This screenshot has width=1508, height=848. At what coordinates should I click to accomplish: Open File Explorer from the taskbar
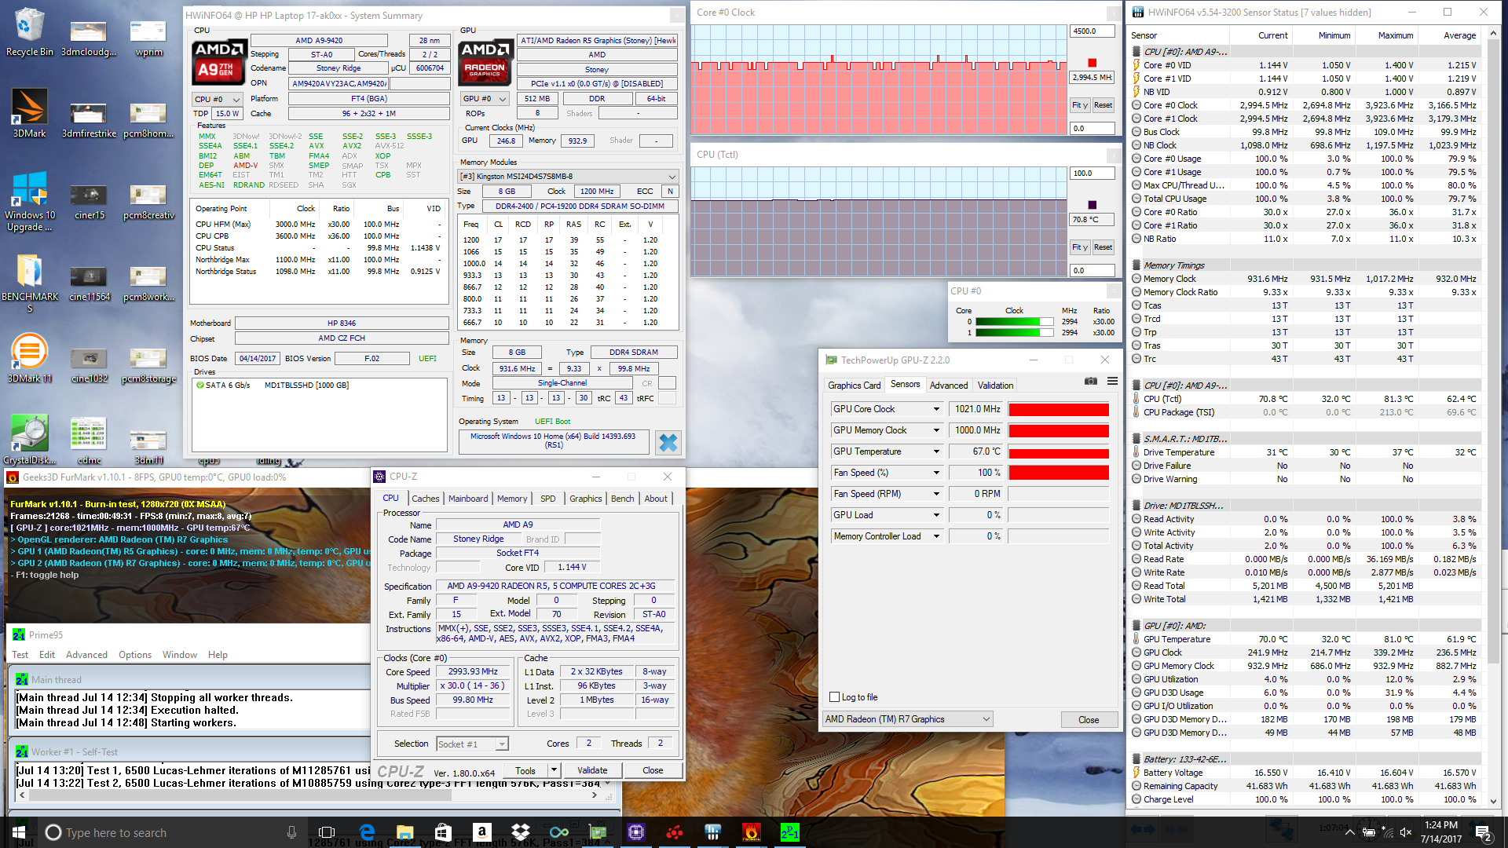404,832
